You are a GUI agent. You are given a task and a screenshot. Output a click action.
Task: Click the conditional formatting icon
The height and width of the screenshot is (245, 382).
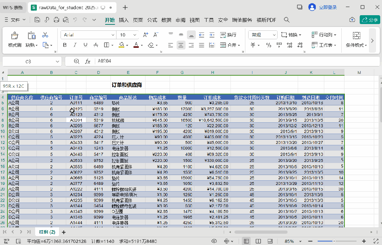[x=357, y=35]
